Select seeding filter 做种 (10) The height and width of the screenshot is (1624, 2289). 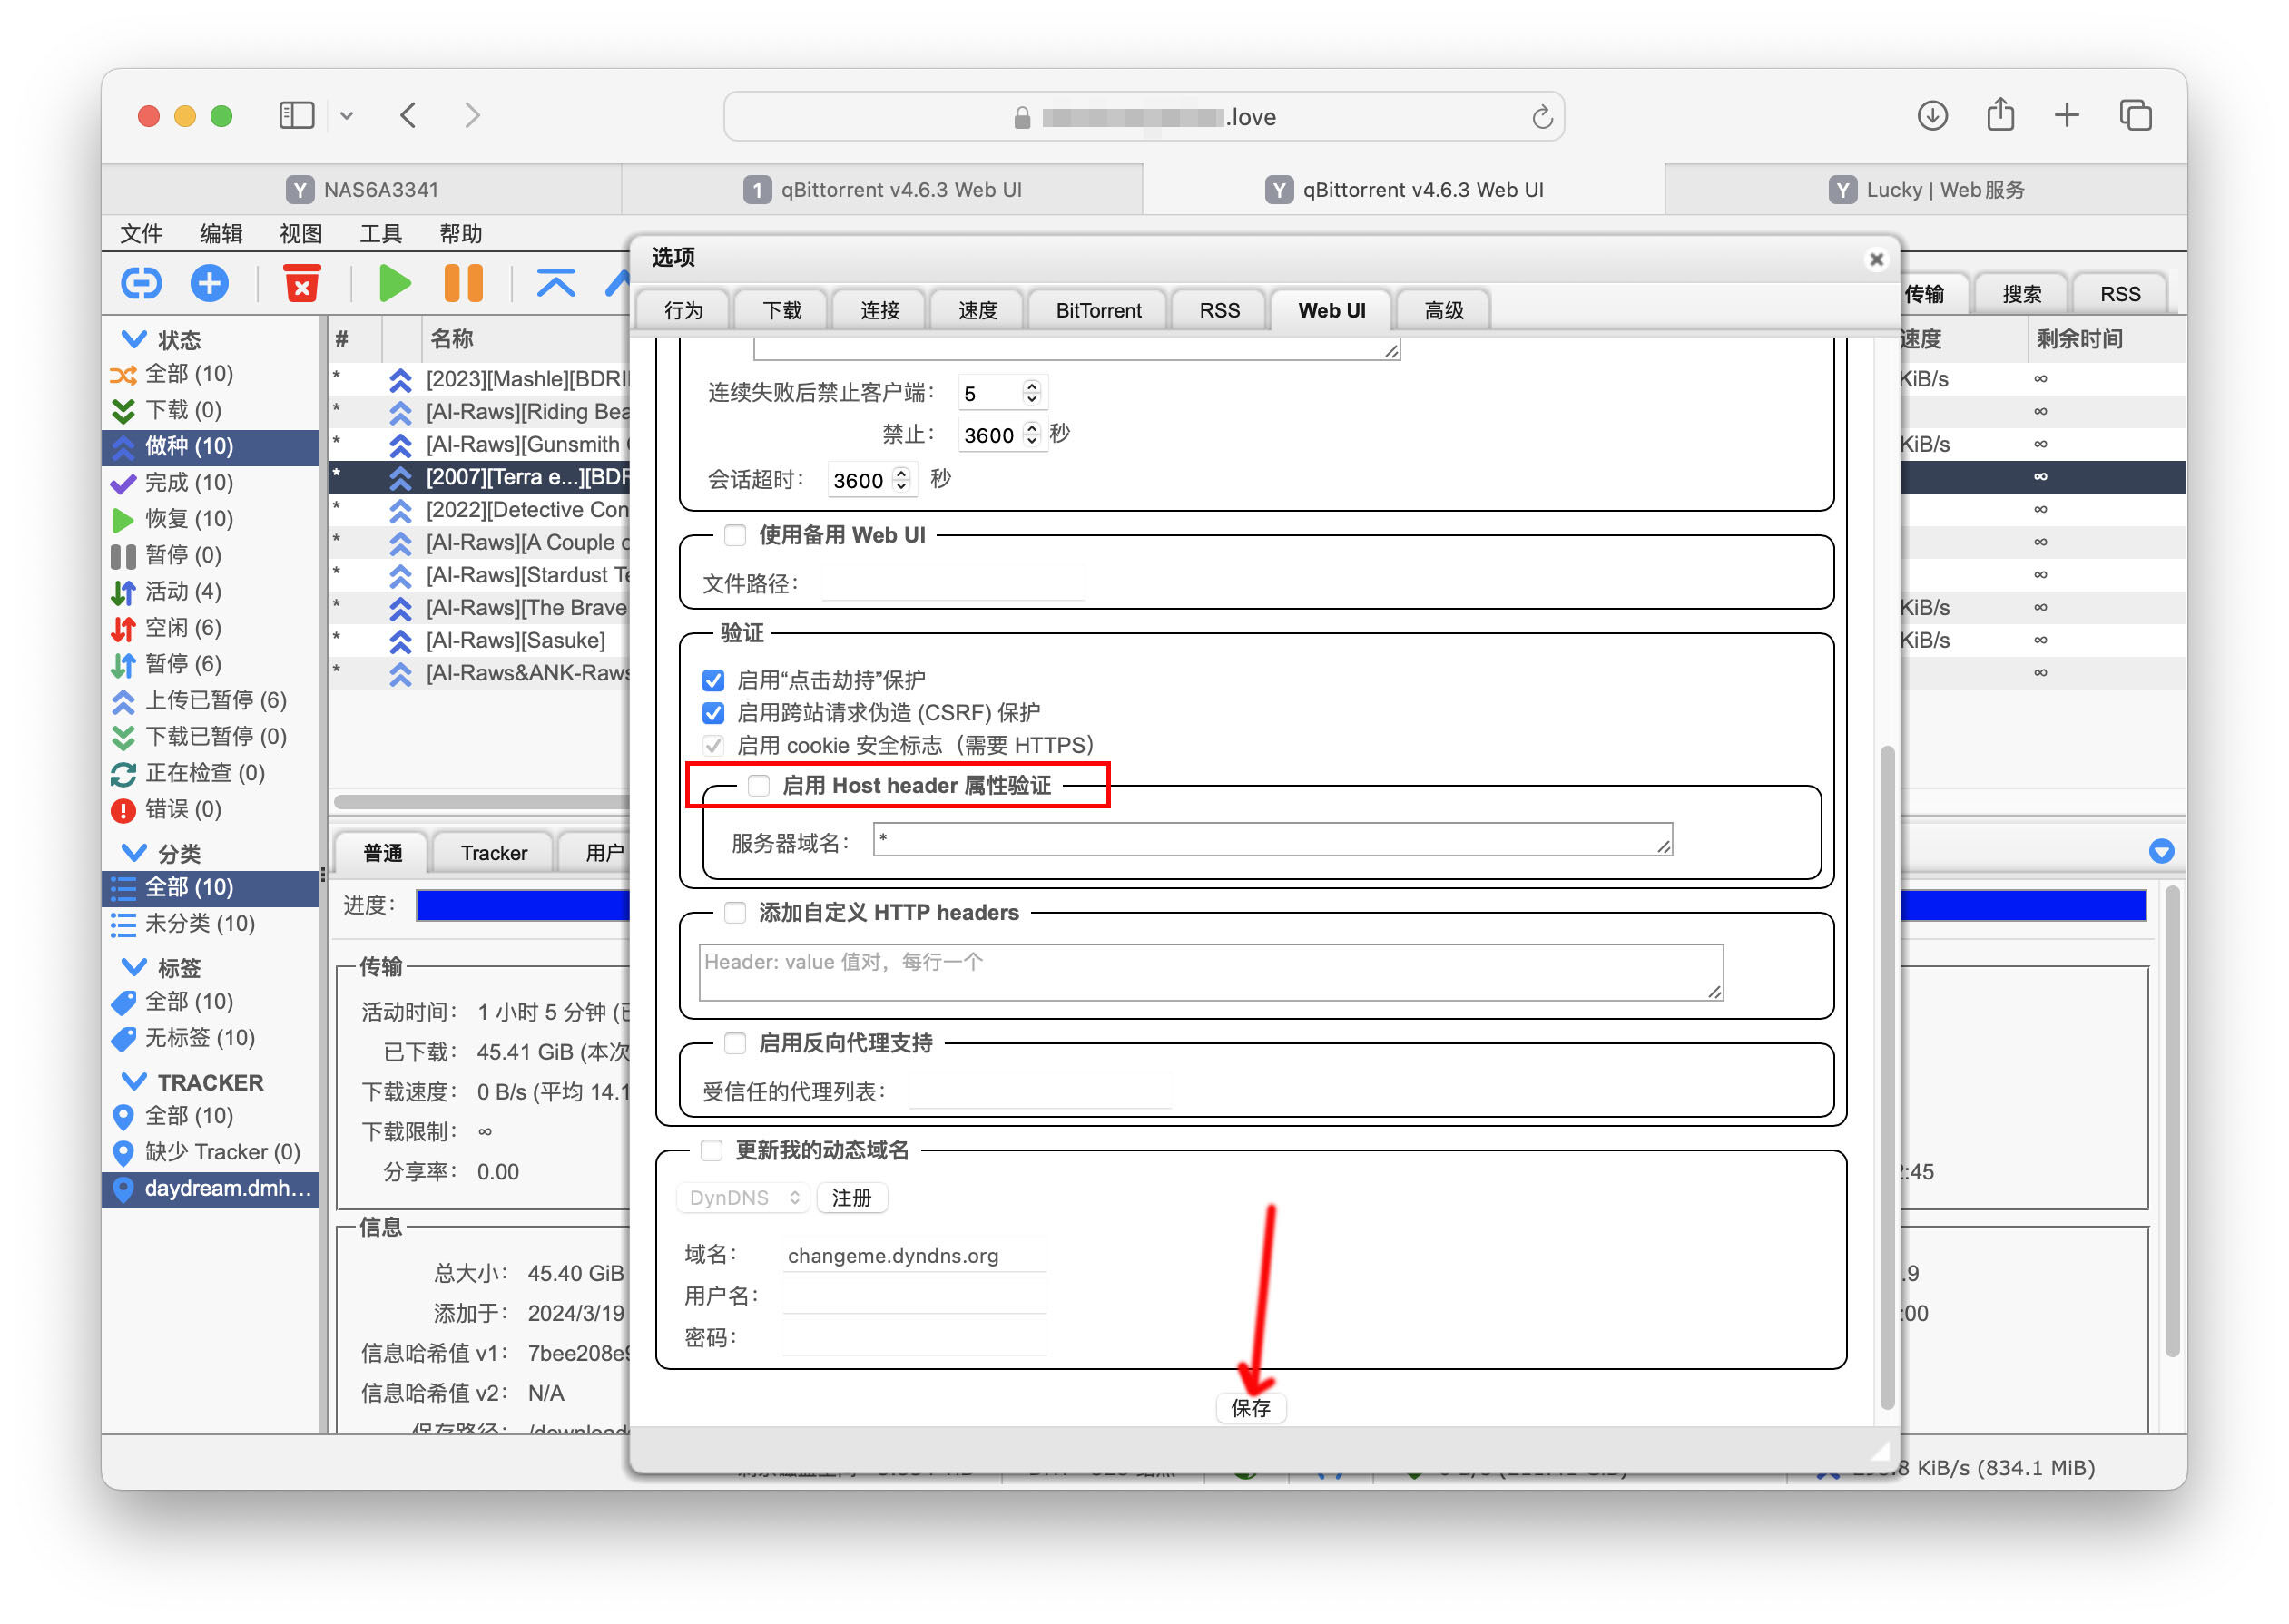pos(210,447)
